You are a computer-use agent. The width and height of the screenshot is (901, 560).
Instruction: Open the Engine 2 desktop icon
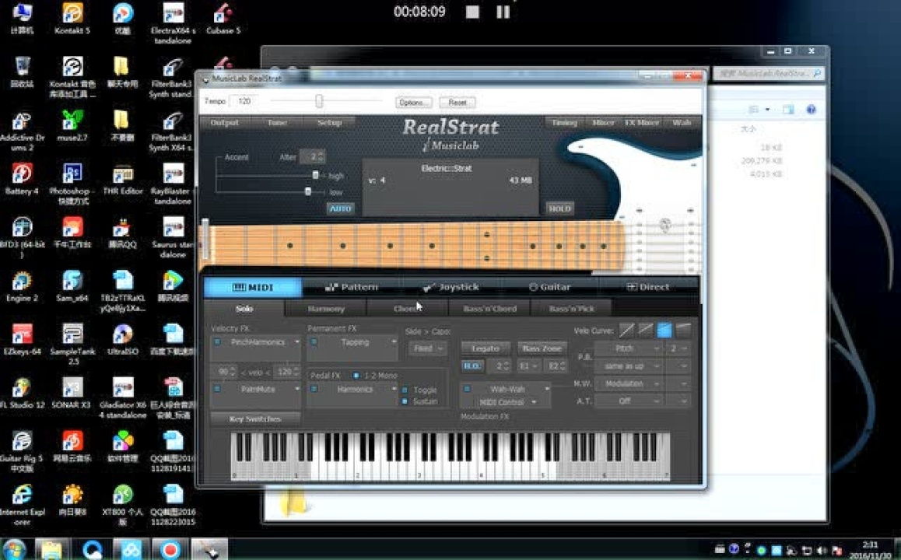(x=22, y=286)
